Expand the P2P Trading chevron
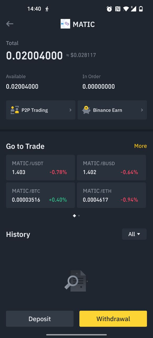 pyautogui.click(x=70, y=110)
